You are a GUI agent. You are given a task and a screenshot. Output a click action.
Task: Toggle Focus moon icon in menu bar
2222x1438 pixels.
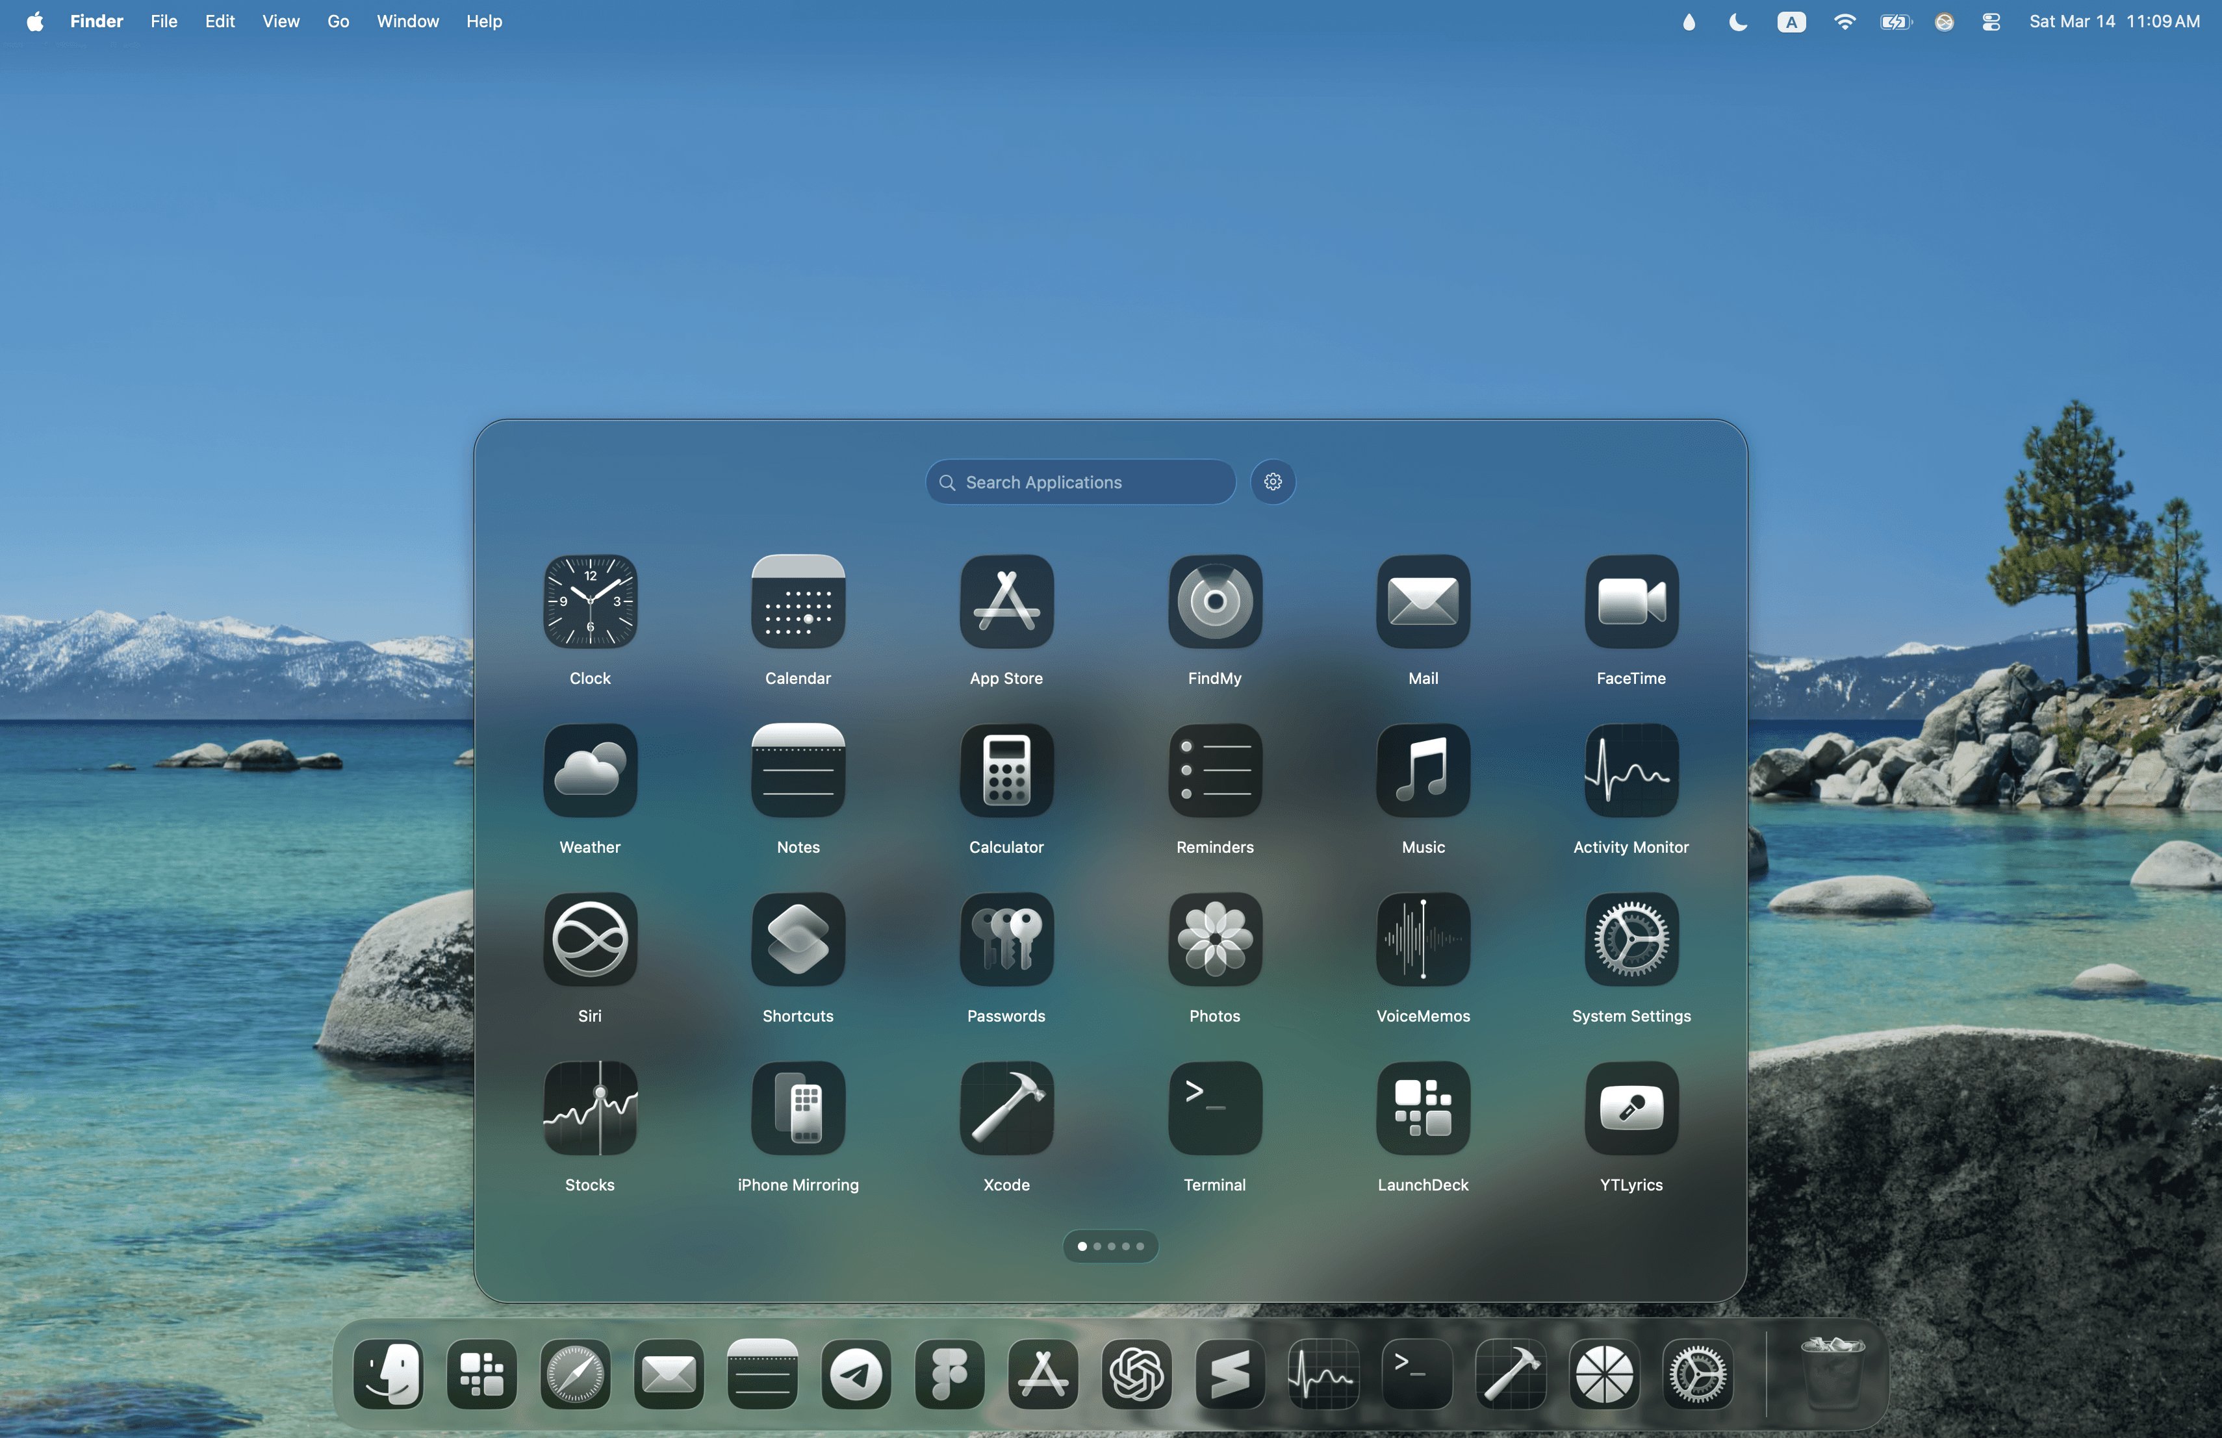tap(1737, 22)
